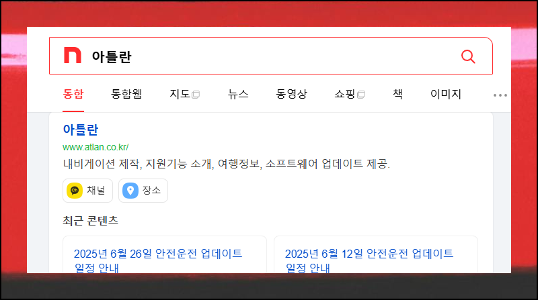
Task: Open the 2025년 6월 26일 안전운전 업데이트 link
Action: point(158,260)
